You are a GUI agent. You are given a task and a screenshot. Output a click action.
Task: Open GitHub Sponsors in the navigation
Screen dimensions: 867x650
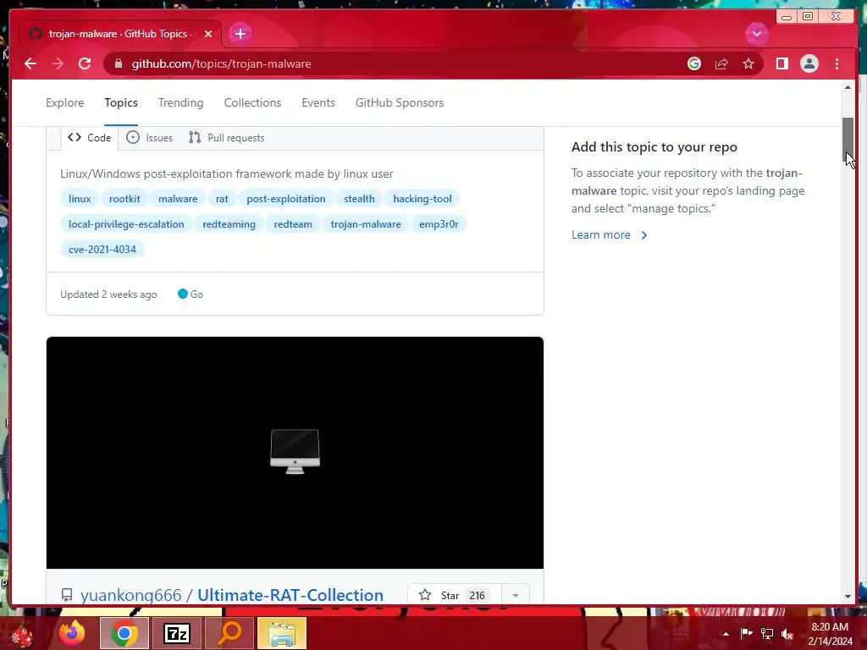[x=400, y=102]
